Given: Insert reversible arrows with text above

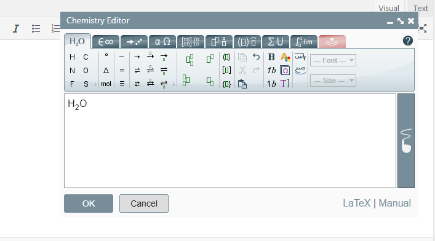Looking at the screenshot, I should click(x=150, y=83).
